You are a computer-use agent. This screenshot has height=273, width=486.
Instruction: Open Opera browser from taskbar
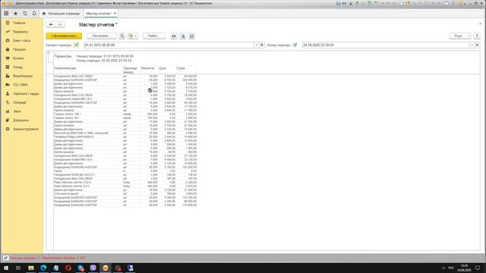coord(68,268)
